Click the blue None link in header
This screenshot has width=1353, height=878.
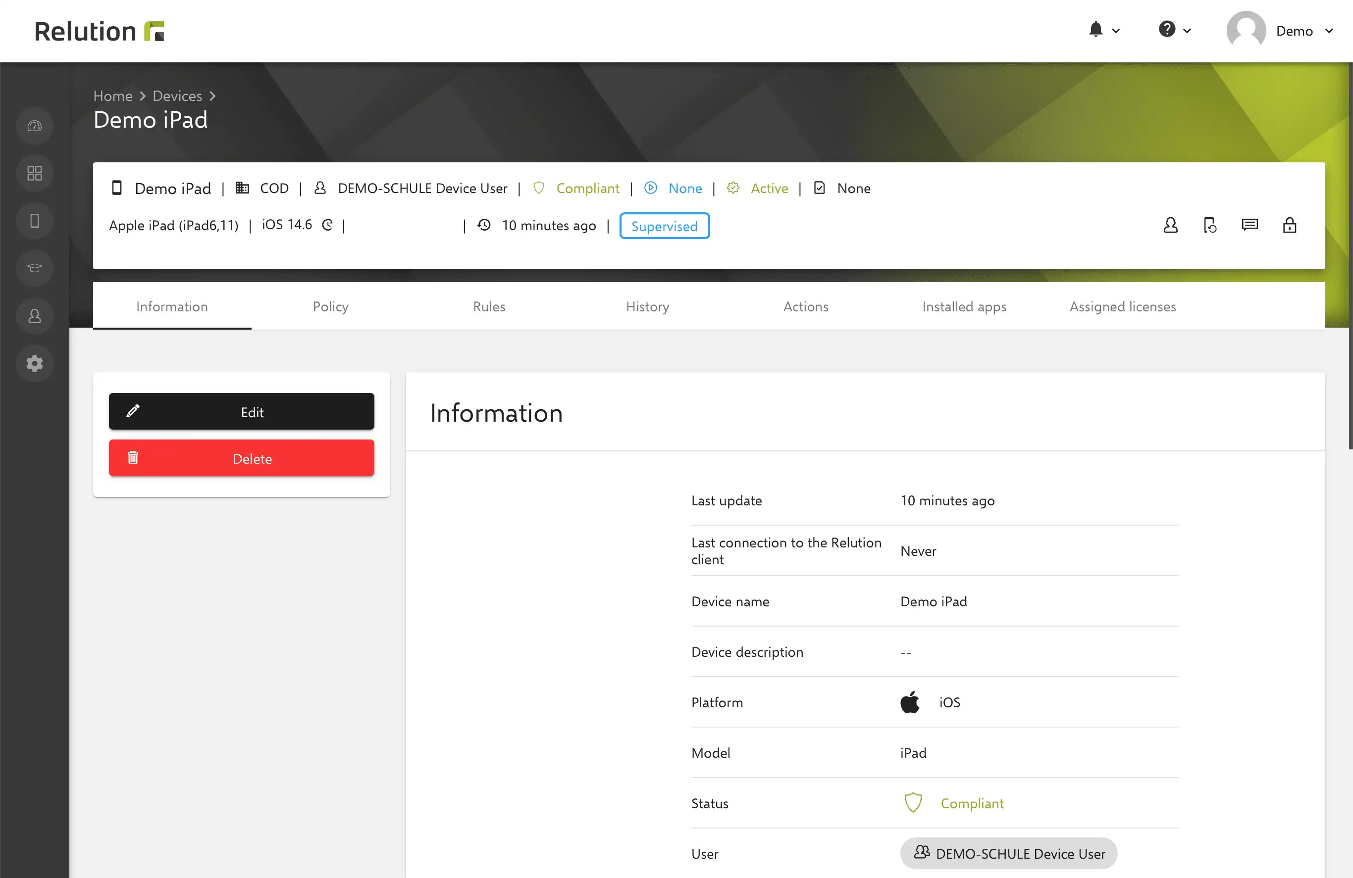(685, 188)
